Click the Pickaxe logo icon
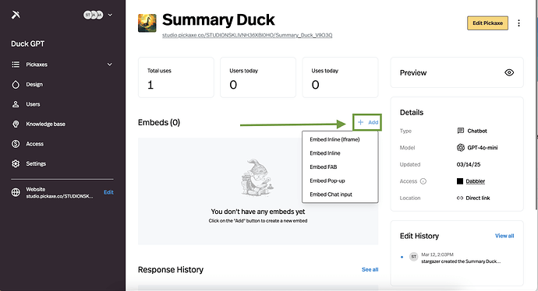Image resolution: width=538 pixels, height=291 pixels. coord(16,15)
